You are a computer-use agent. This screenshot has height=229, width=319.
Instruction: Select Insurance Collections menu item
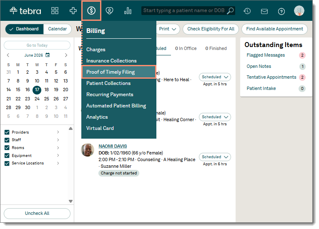[x=119, y=61]
